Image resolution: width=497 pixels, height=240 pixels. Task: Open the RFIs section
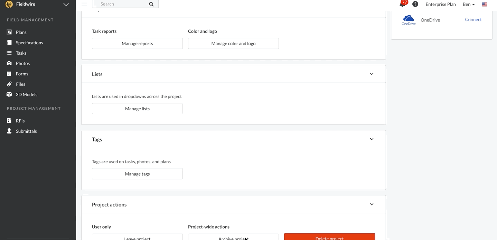tap(20, 120)
